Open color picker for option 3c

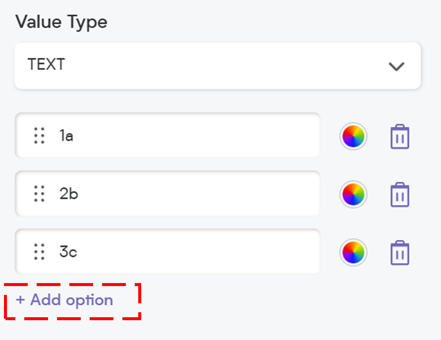click(353, 252)
